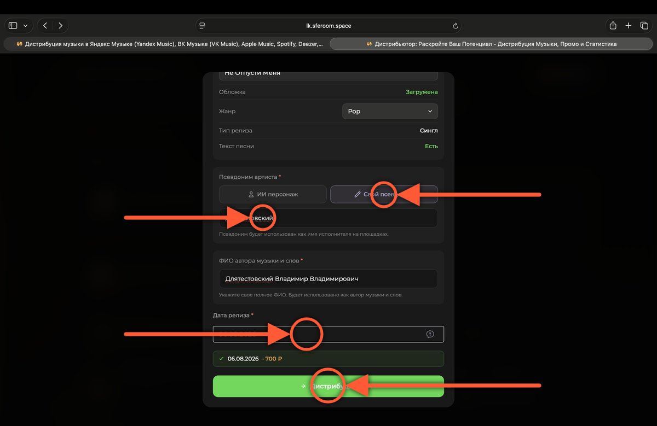The width and height of the screenshot is (657, 426).
Task: Open the sidebar options chevron
Action: click(25, 26)
